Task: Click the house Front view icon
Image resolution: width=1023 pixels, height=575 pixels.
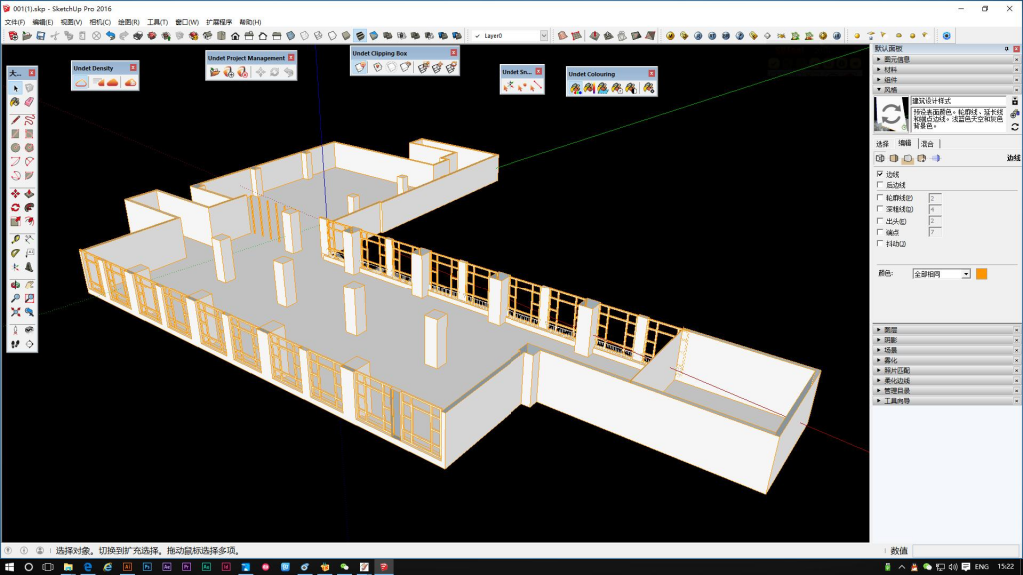Action: tap(235, 36)
